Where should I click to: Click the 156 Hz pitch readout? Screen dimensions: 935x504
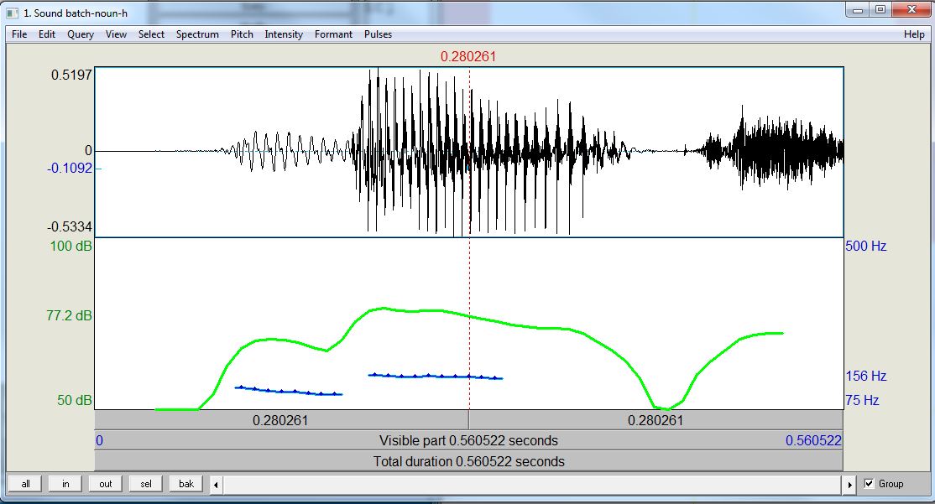(866, 376)
